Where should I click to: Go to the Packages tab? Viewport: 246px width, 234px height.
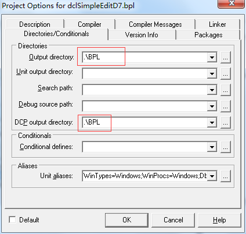[208, 35]
